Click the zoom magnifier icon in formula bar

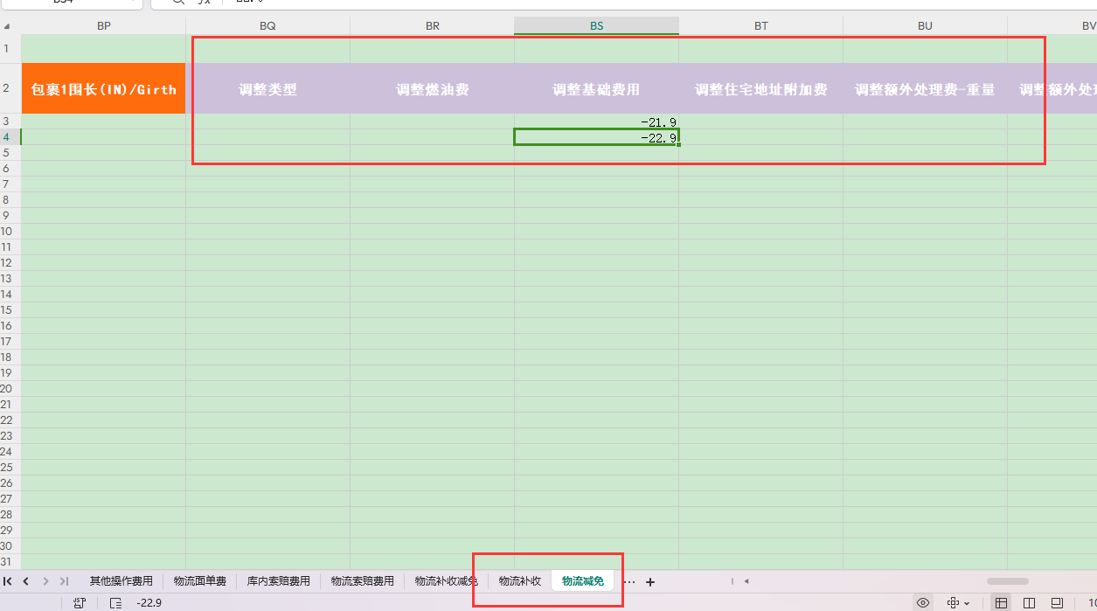click(178, 3)
